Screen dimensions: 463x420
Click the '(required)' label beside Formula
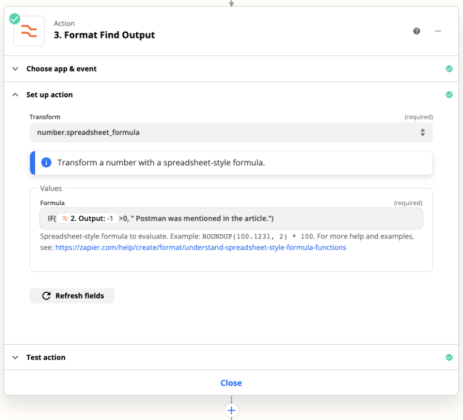coord(408,203)
